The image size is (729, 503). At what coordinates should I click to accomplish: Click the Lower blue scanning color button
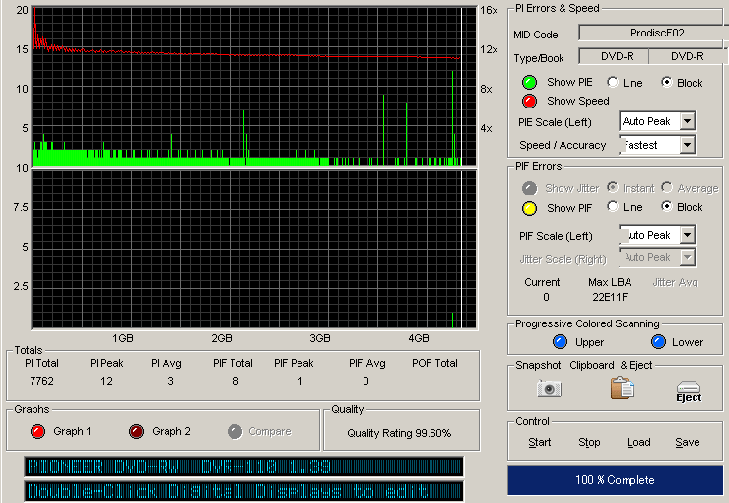[658, 342]
